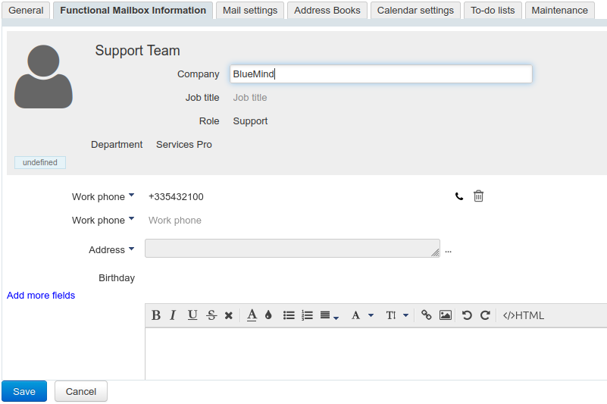The width and height of the screenshot is (607, 404).
Task: Expand the Address type dropdown
Action: point(131,249)
